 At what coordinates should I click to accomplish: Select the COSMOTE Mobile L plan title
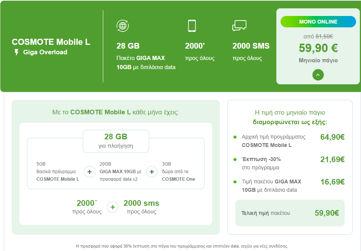tap(51, 42)
